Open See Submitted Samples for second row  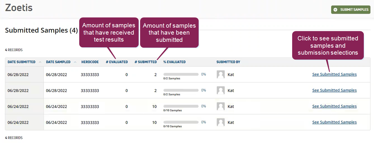[x=334, y=90]
